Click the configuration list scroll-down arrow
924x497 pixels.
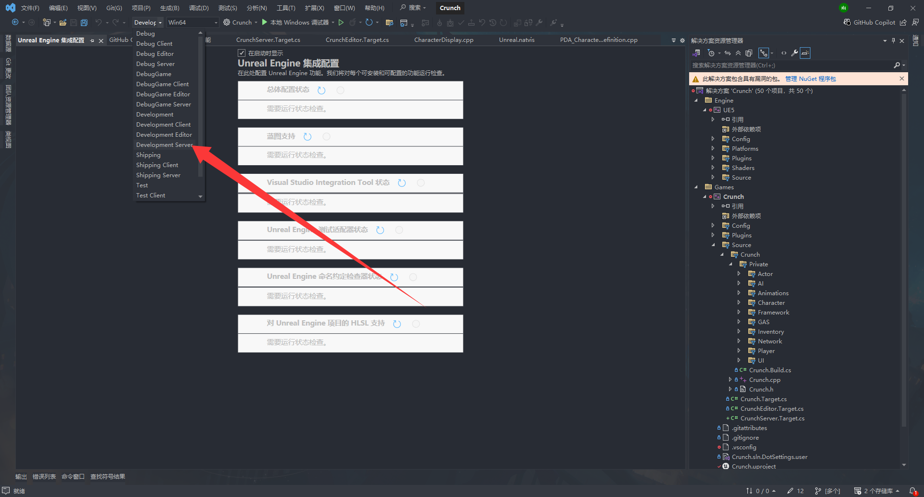click(201, 196)
